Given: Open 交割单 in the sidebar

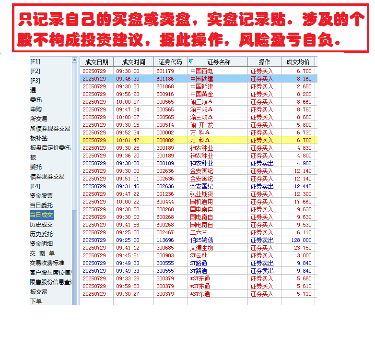Looking at the screenshot, I should (x=42, y=253).
